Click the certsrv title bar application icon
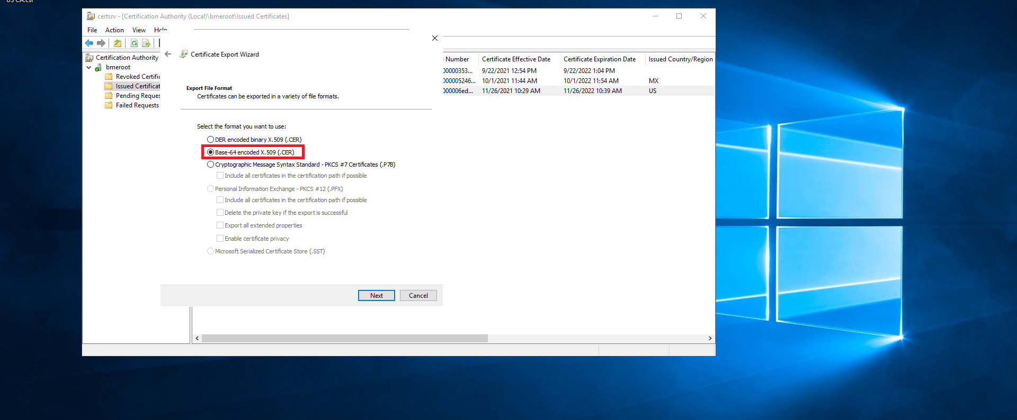The image size is (1017, 420). (91, 16)
